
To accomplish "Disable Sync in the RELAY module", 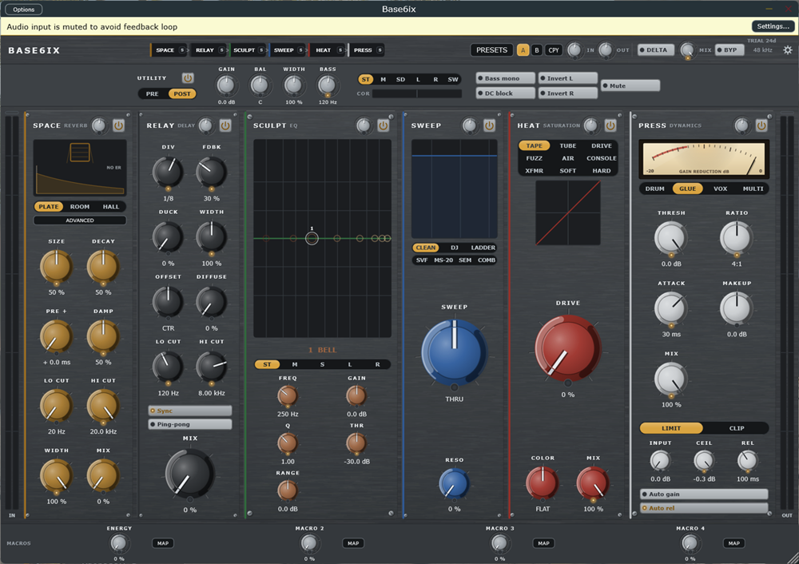I will click(190, 411).
